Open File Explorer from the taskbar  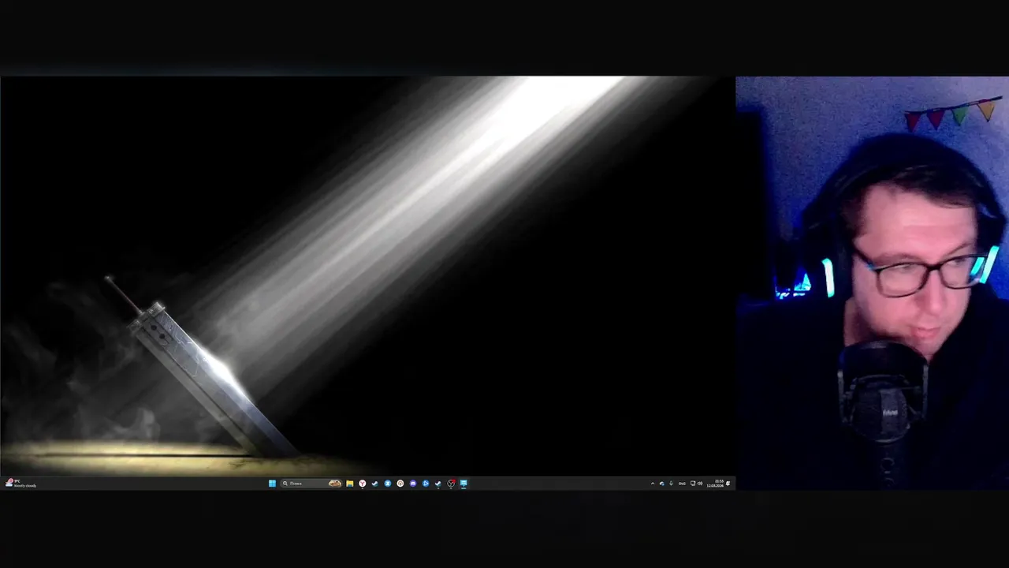[349, 484]
